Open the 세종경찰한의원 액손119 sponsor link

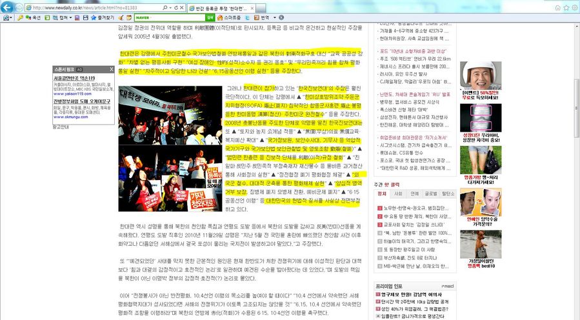[x=74, y=78]
